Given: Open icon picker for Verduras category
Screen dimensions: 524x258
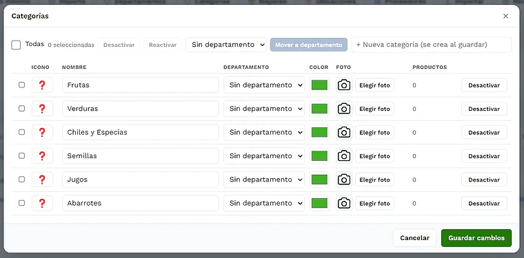Looking at the screenshot, I should click(x=42, y=109).
